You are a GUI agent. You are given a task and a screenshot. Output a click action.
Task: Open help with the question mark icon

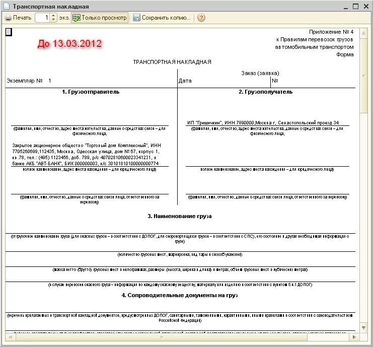tap(201, 18)
